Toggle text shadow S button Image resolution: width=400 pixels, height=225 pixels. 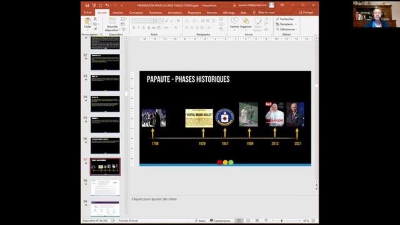149,27
